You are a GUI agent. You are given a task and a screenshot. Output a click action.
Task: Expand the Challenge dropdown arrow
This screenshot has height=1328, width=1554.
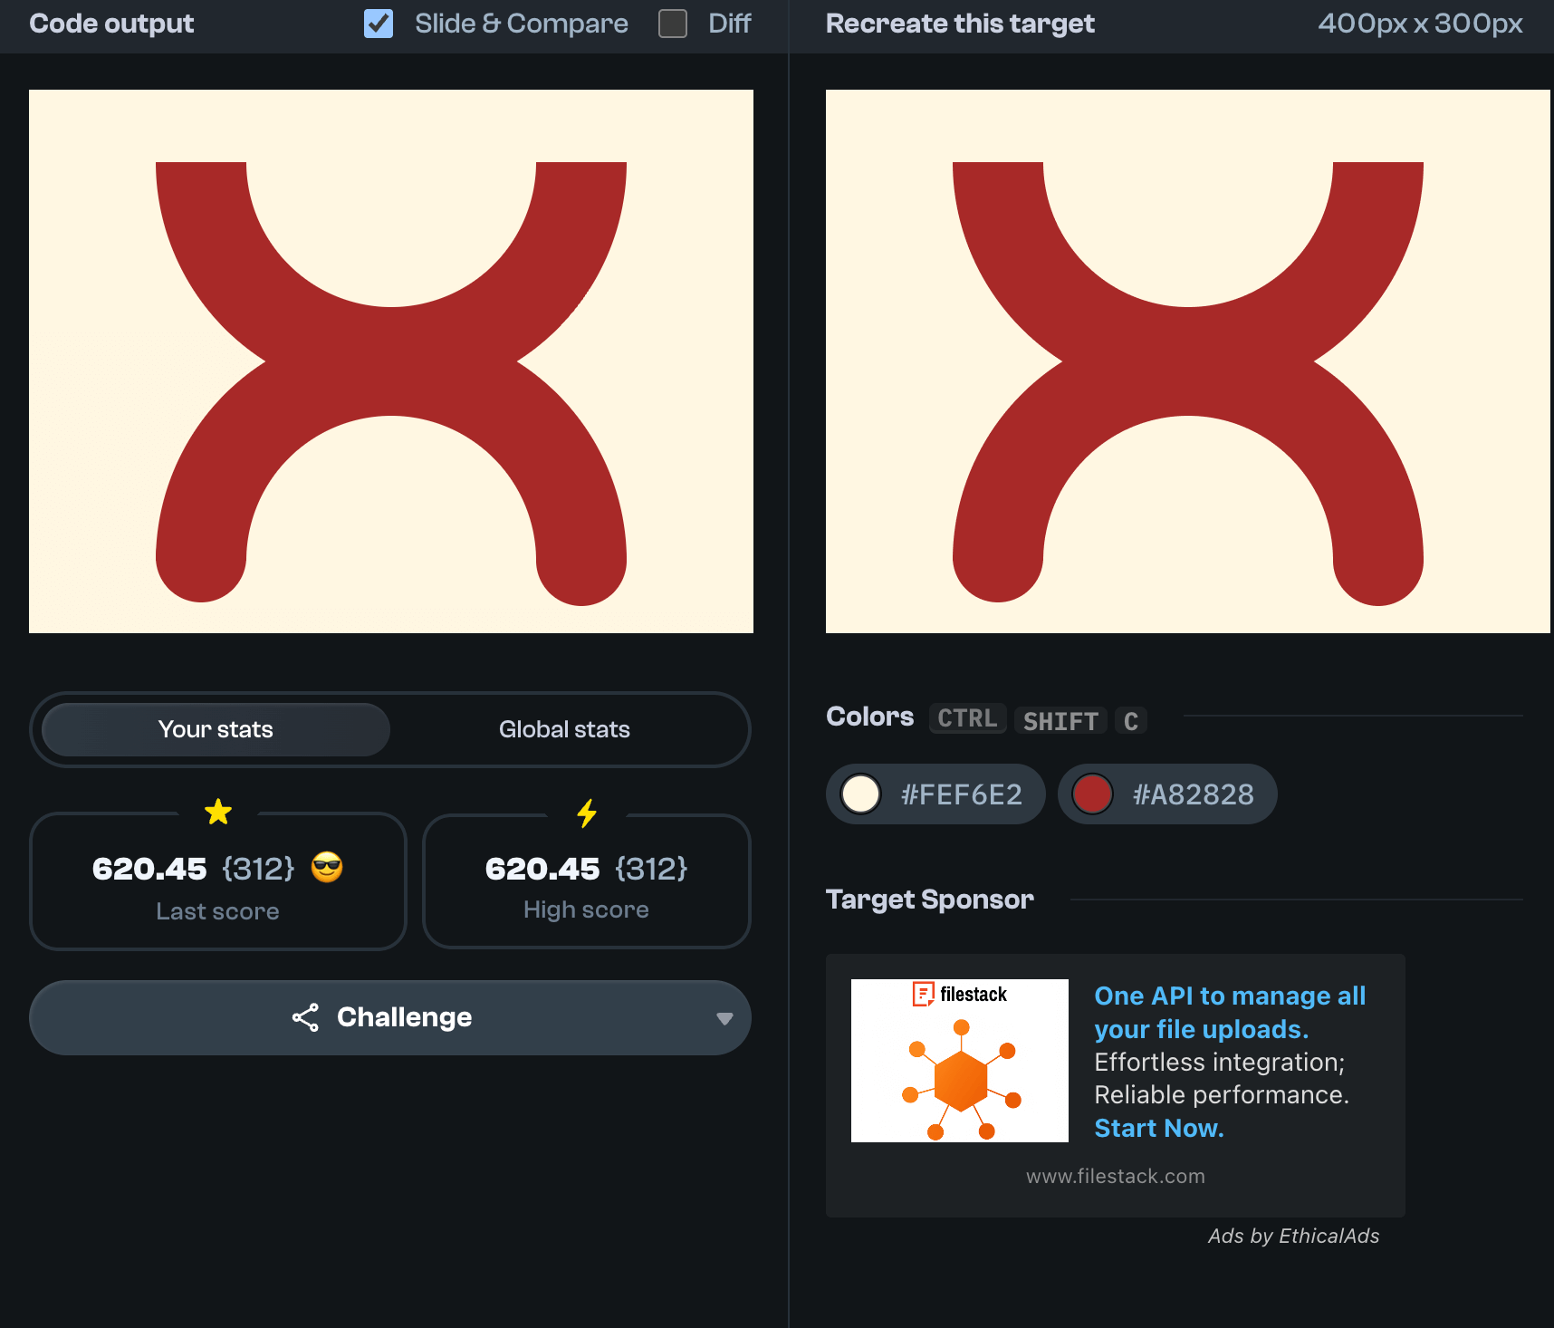(724, 1018)
